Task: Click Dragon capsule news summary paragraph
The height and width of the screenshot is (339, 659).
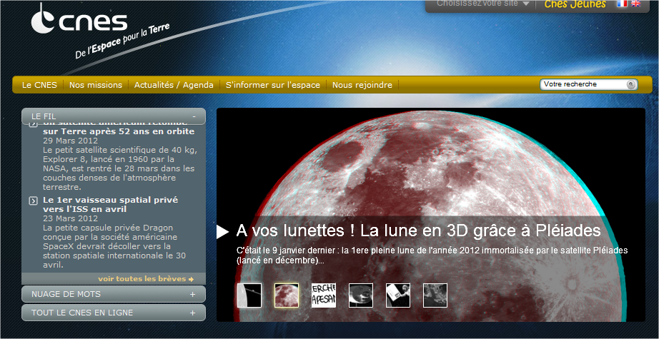Action: 114,246
